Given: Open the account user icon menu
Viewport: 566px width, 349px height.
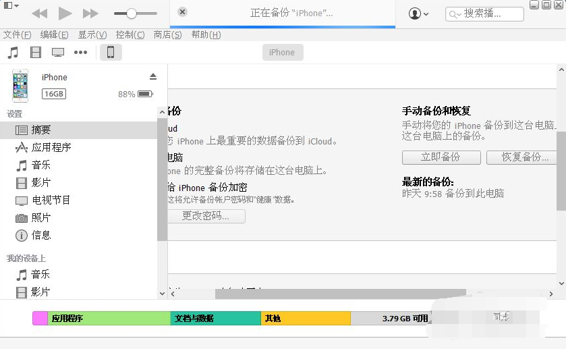Looking at the screenshot, I should pyautogui.click(x=418, y=14).
